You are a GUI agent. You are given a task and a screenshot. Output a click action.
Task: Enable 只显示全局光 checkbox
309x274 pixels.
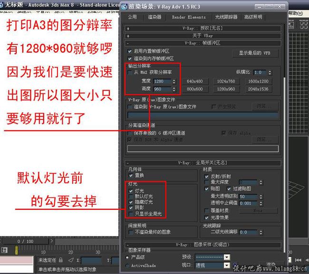tap(131, 214)
